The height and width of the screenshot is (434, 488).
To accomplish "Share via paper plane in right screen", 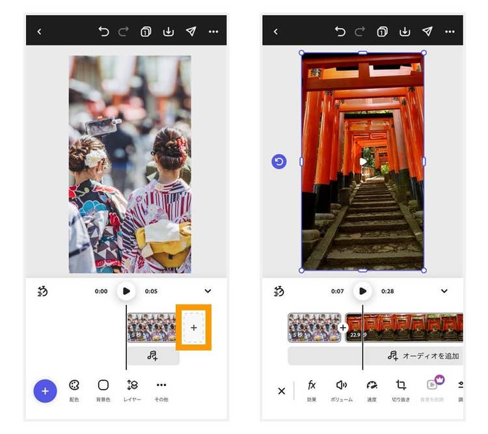I will point(427,31).
